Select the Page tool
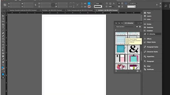 [3, 19]
